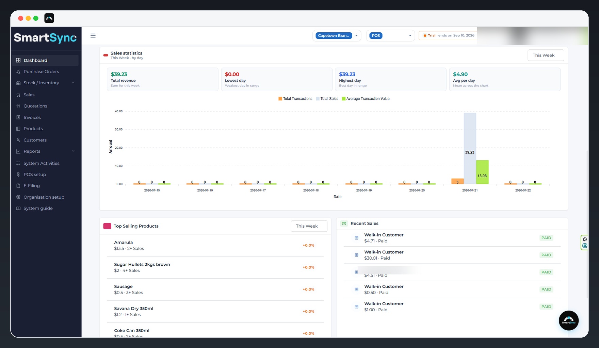The height and width of the screenshot is (348, 599).
Task: Click the receipt icon for the $4.71 sale
Action: tap(356, 238)
